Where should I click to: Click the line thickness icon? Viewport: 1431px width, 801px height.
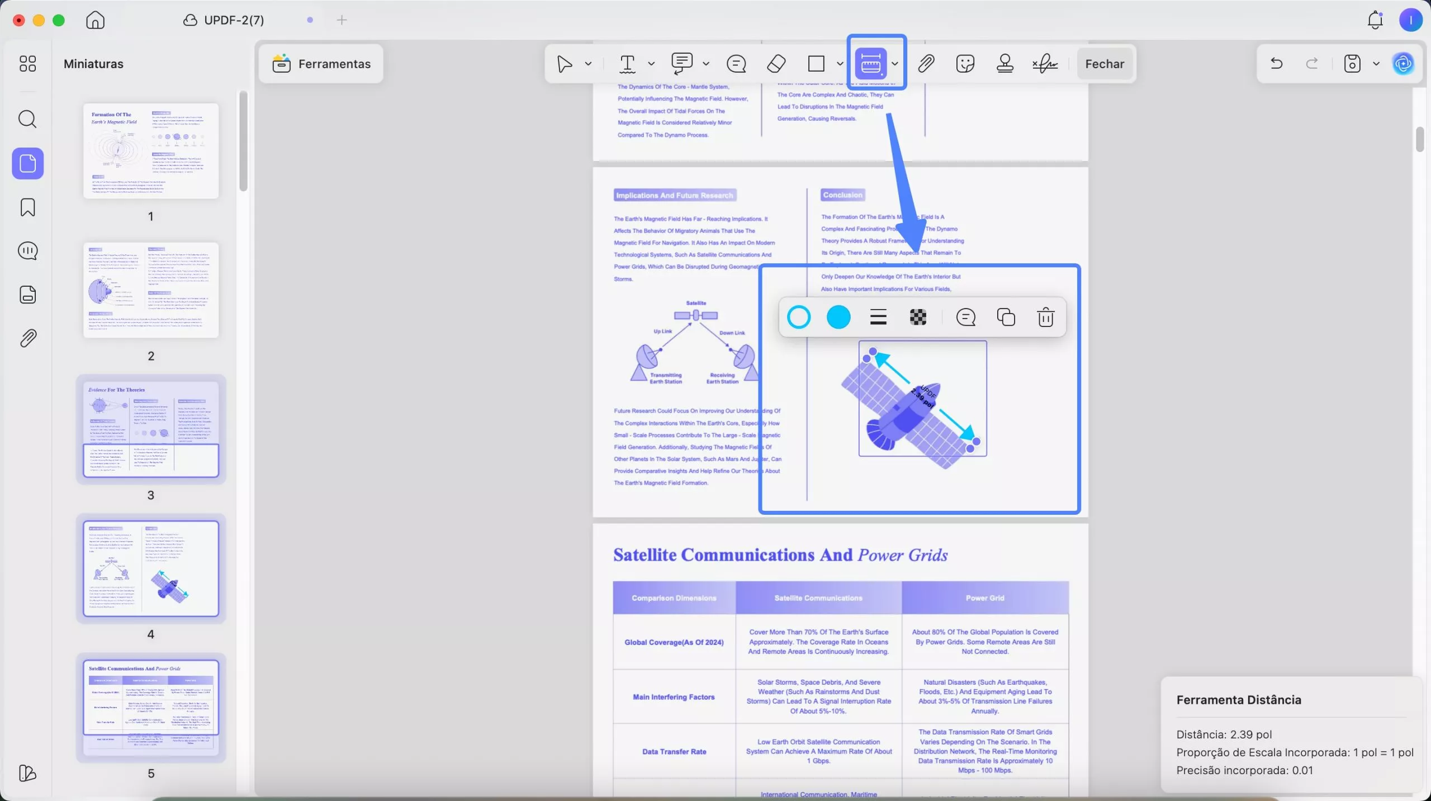tap(878, 317)
